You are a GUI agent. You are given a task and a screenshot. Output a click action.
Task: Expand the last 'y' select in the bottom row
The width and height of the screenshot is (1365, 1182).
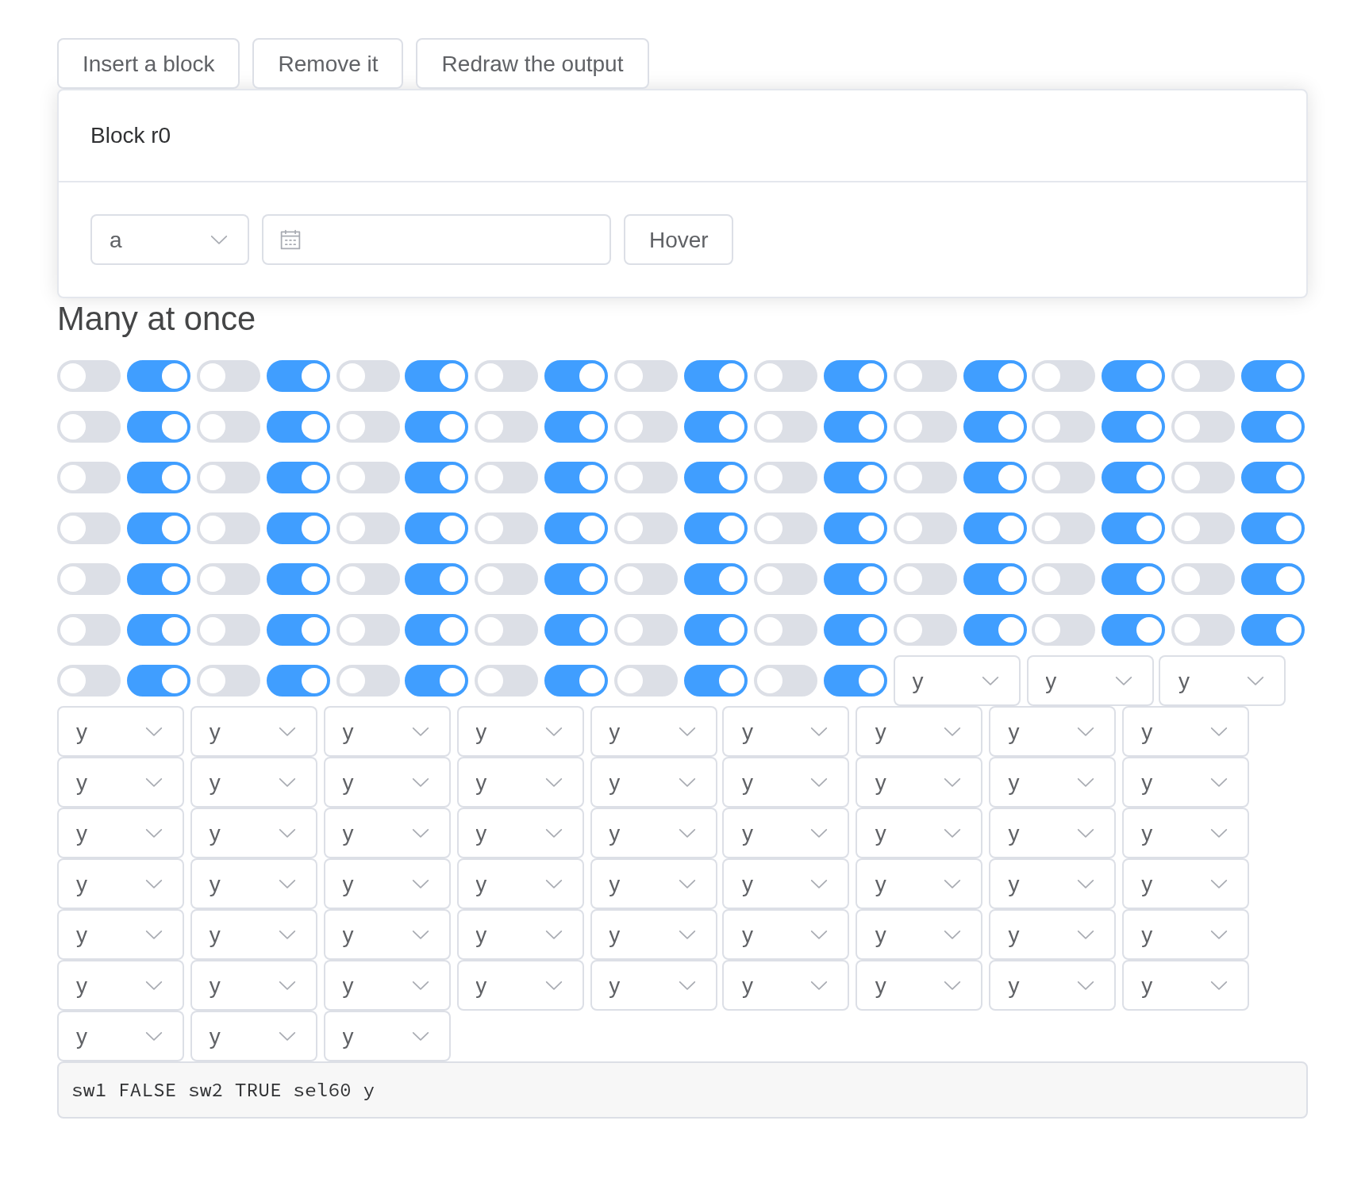(387, 1036)
